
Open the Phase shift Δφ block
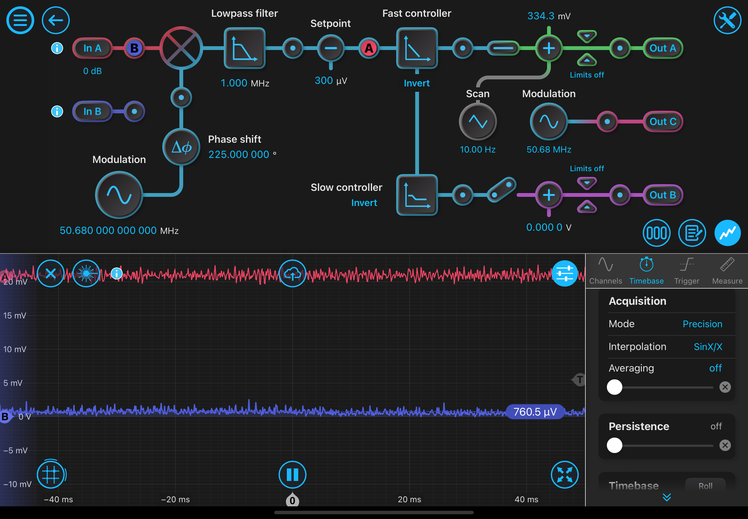pyautogui.click(x=181, y=147)
